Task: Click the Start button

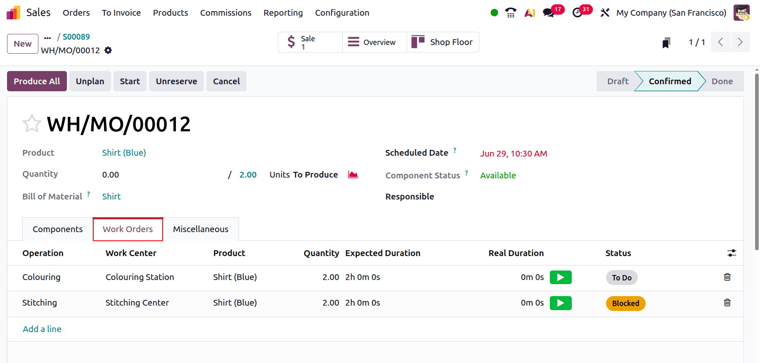Action: pos(130,81)
